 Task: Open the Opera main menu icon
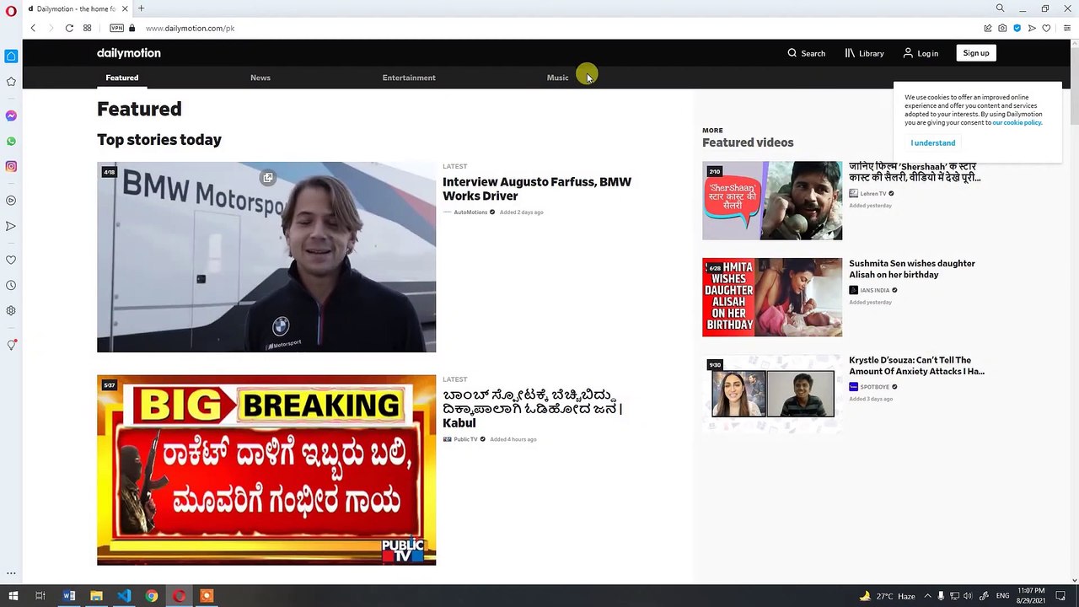(x=11, y=10)
